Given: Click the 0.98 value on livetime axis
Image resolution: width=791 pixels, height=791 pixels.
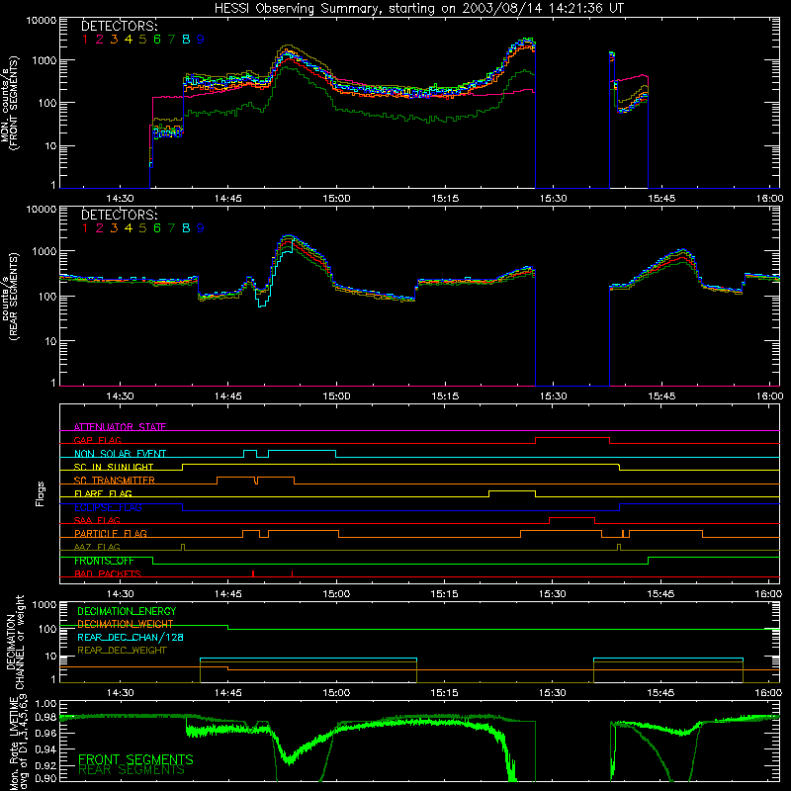Looking at the screenshot, I should tap(45, 718).
